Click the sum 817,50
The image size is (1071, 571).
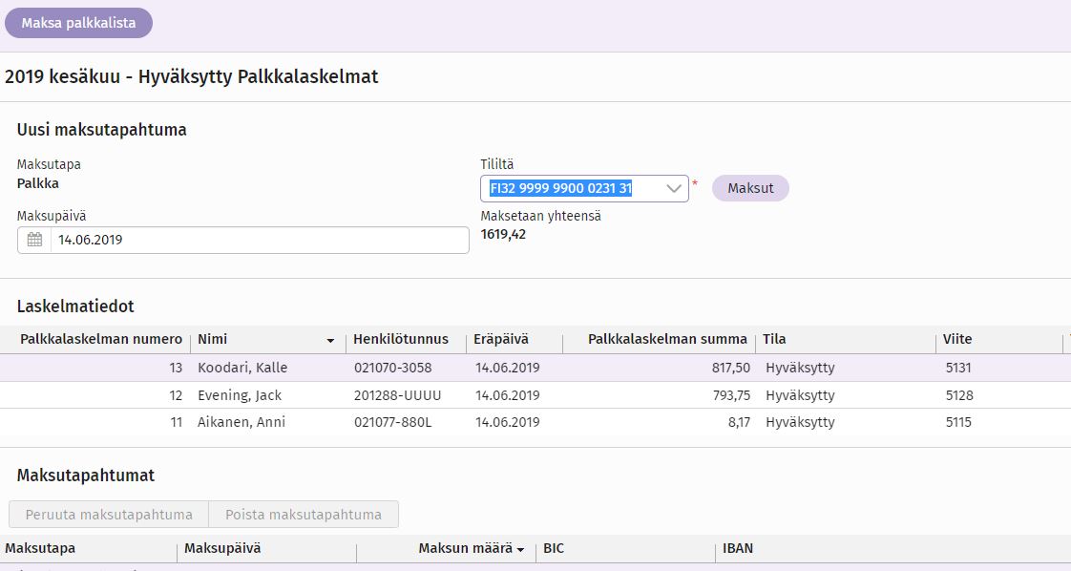tap(731, 368)
